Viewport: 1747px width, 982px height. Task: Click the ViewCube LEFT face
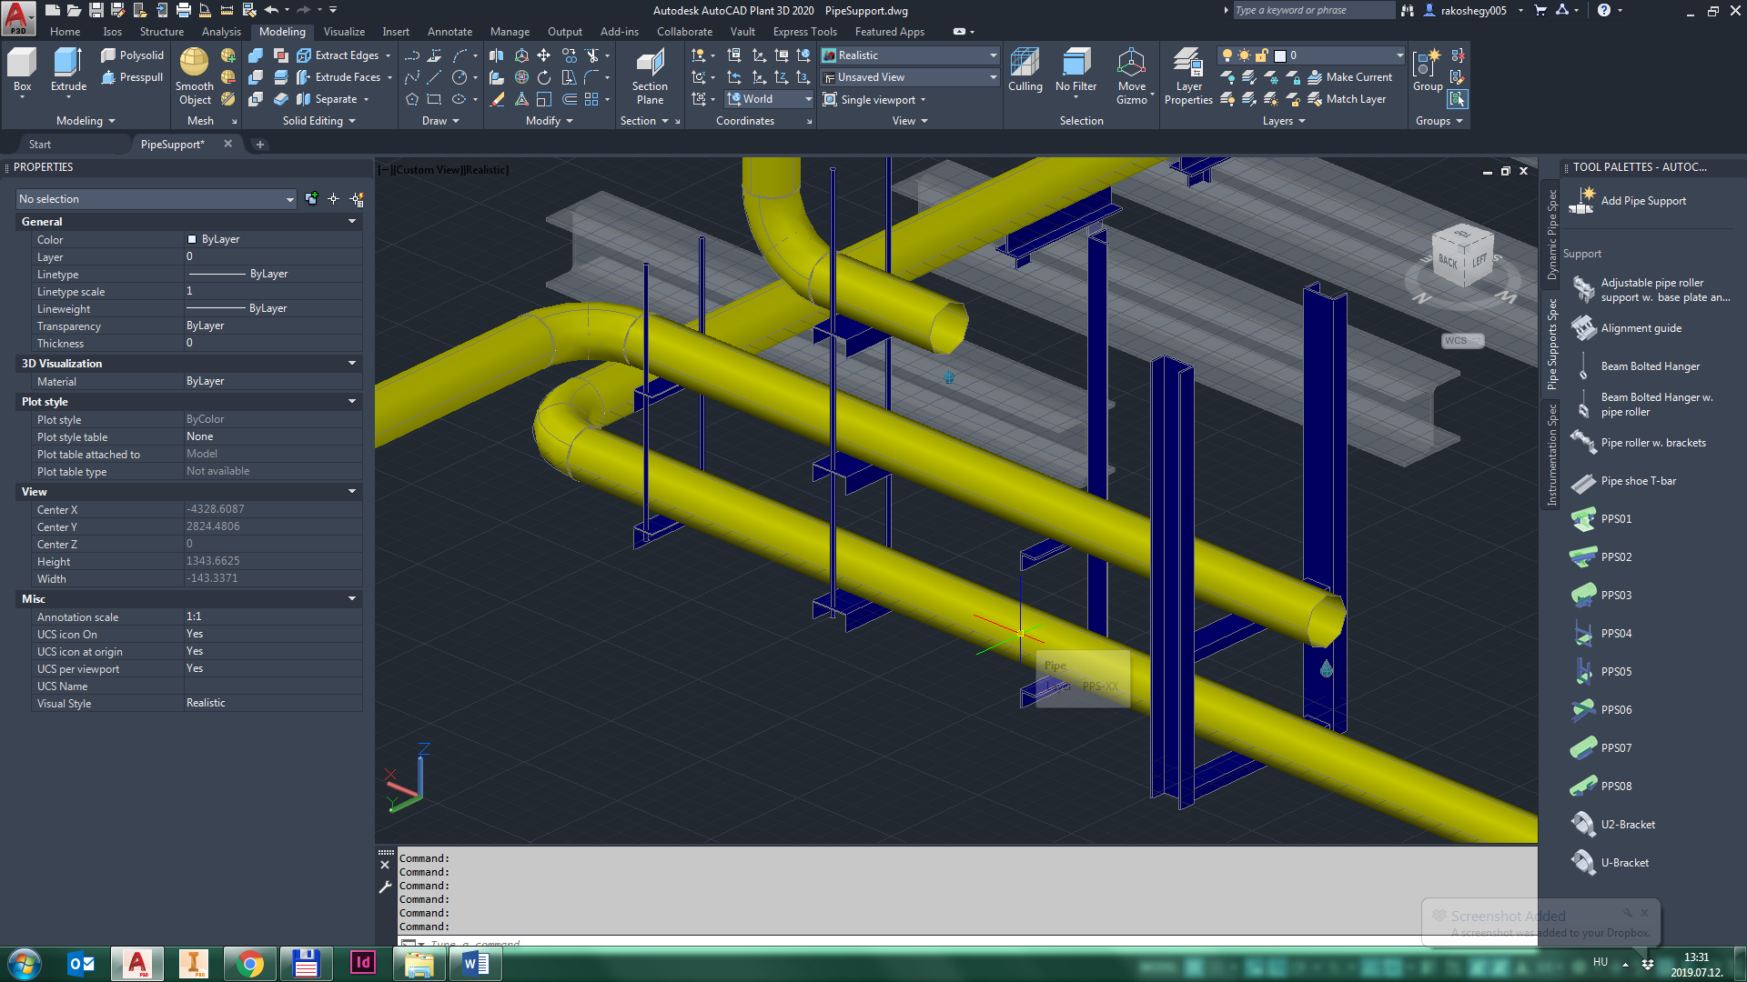(x=1479, y=261)
